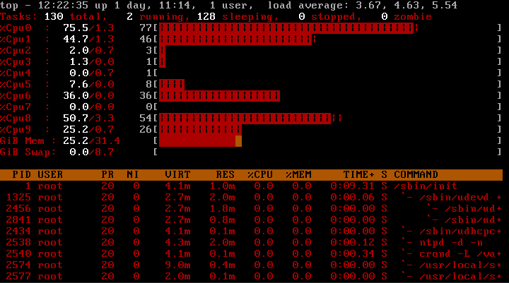Click the %Cpu4 label
The width and height of the screenshot is (509, 283).
tap(16, 73)
